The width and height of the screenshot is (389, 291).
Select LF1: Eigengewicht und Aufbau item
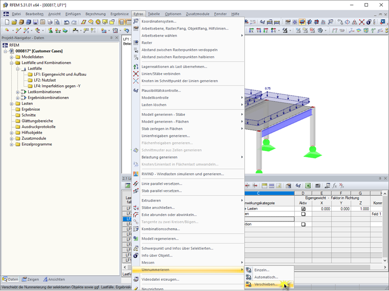point(60,74)
